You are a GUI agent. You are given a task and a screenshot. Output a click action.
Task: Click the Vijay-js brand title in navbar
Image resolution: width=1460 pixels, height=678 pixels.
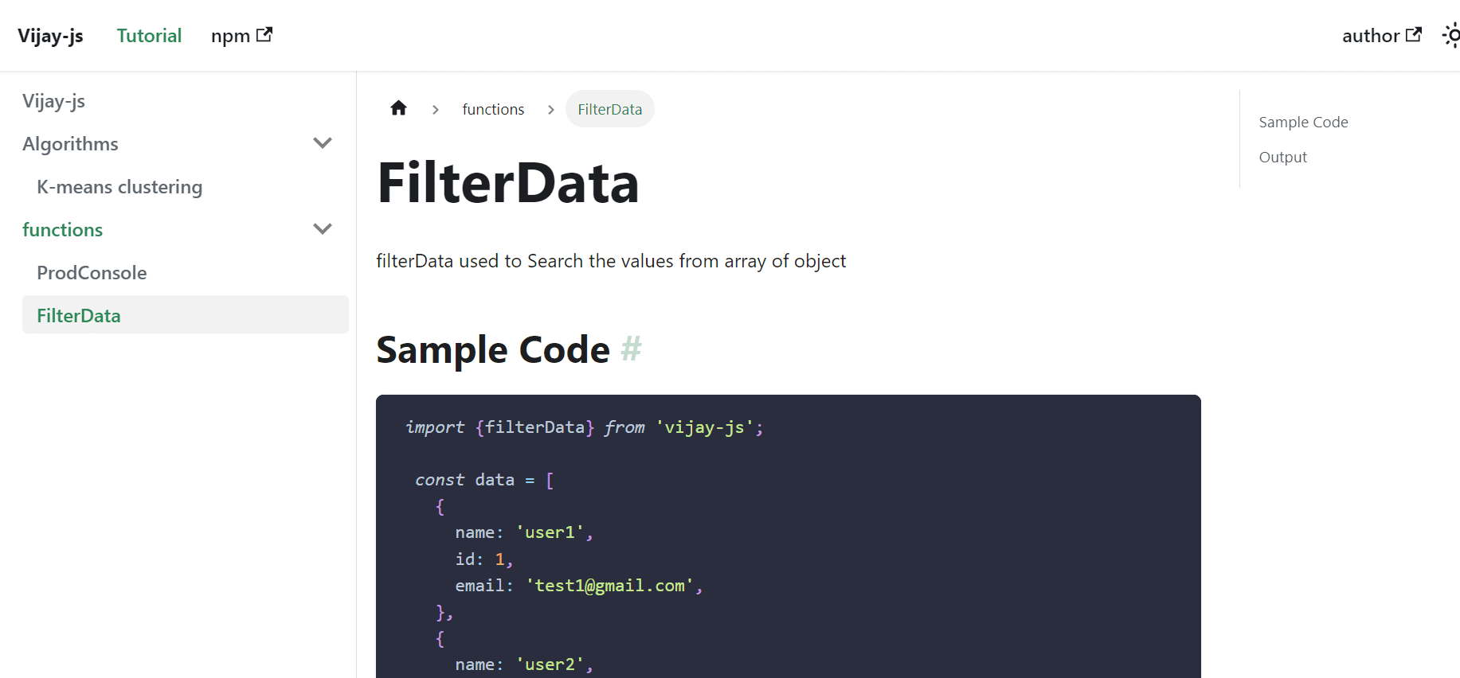[x=50, y=36]
